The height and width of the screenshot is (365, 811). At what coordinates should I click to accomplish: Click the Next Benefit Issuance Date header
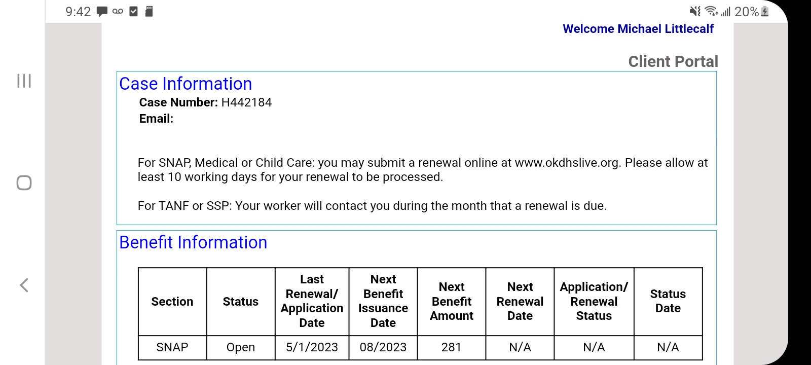(383, 301)
